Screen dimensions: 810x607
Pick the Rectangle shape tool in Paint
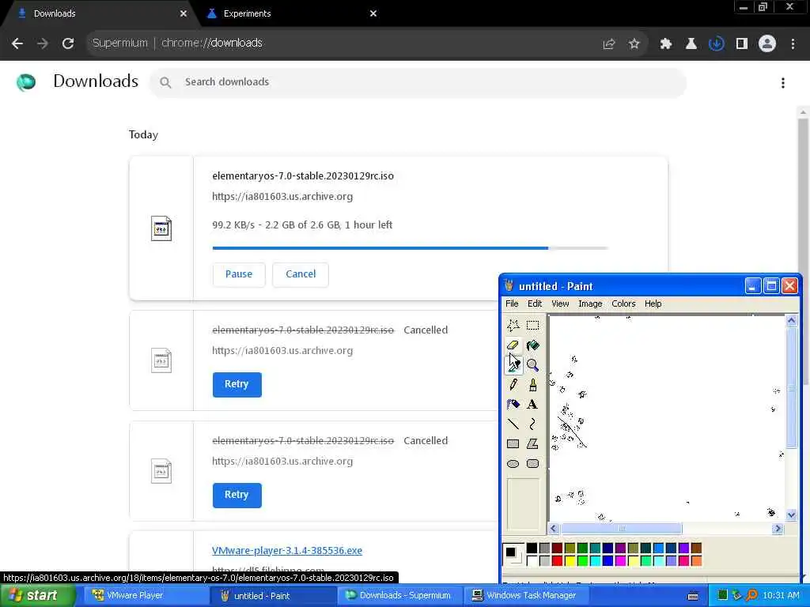point(513,443)
